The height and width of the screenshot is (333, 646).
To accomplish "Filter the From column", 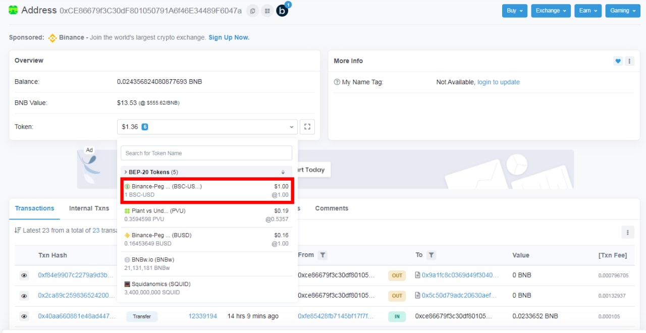I will point(323,255).
